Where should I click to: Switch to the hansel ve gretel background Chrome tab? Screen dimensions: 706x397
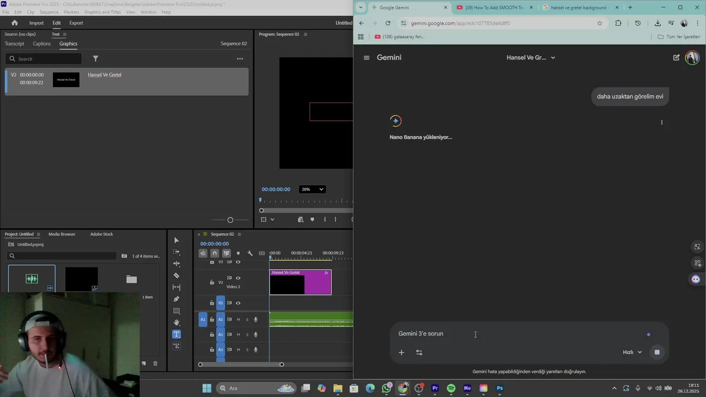579,8
